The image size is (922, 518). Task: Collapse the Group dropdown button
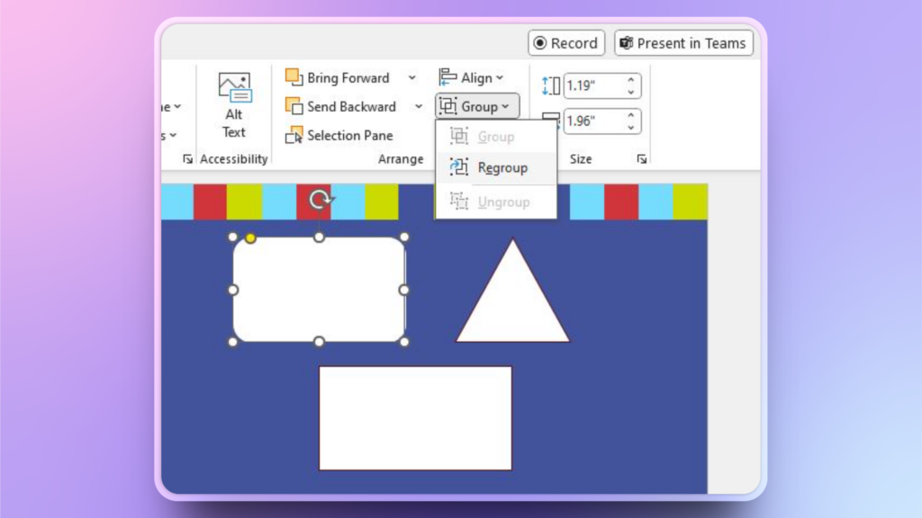tap(477, 106)
